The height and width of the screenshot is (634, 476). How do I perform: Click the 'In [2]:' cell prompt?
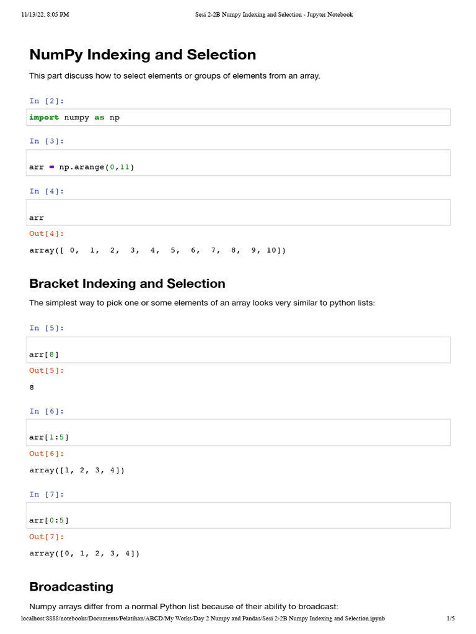click(x=46, y=101)
